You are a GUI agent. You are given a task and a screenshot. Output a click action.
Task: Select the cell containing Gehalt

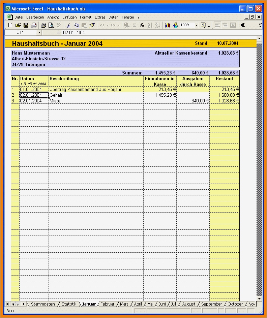pyautogui.click(x=96, y=95)
